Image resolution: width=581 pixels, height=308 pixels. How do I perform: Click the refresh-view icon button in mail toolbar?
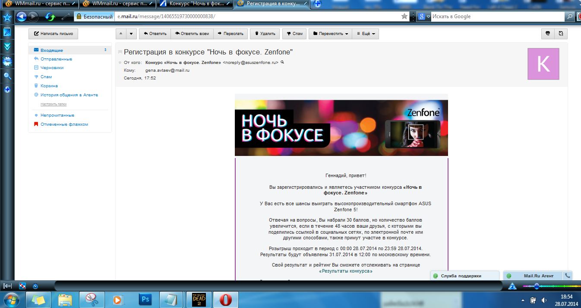click(561, 34)
